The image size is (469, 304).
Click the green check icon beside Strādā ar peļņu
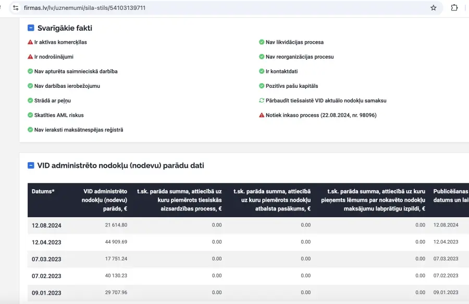pyautogui.click(x=30, y=100)
